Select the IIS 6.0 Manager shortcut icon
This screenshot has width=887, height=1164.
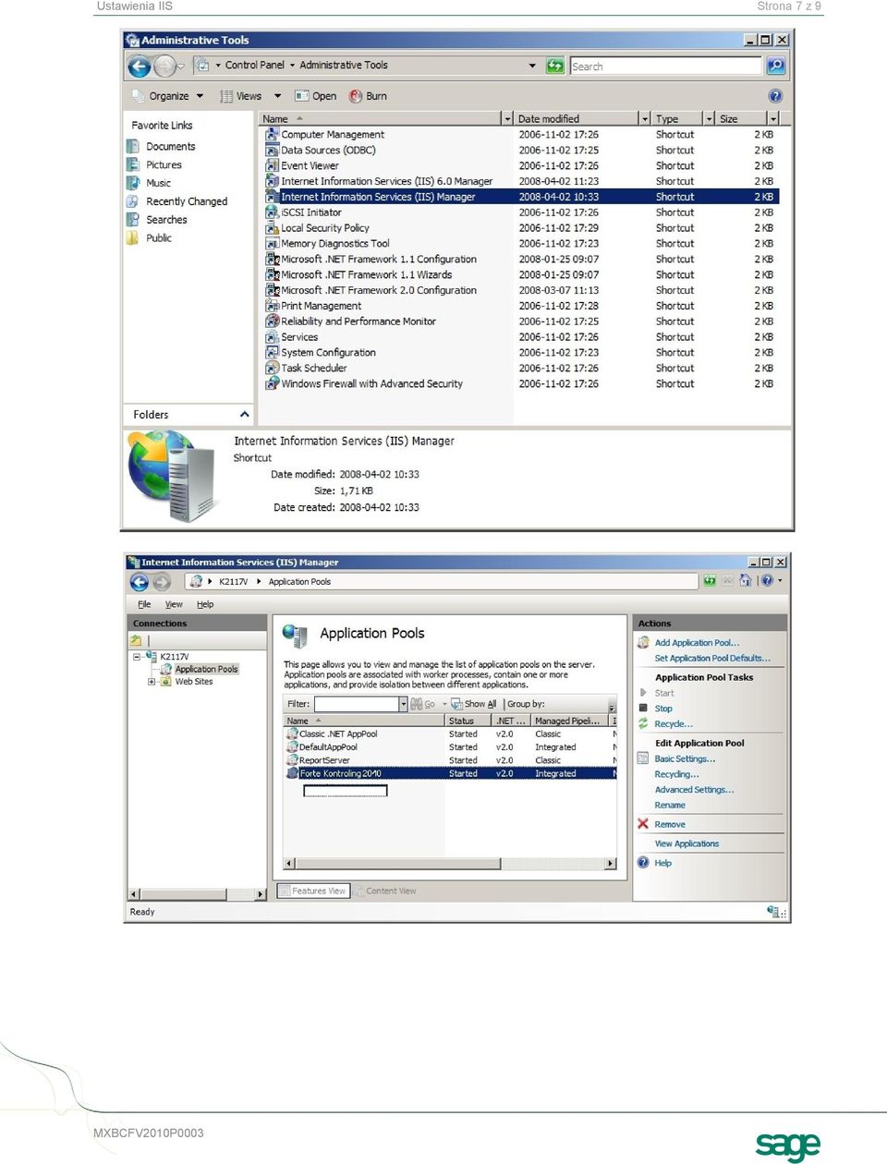(x=273, y=182)
